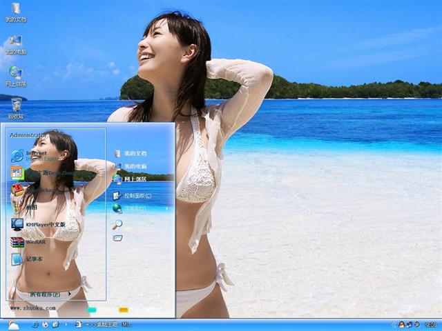The image size is (442, 331).
Task: Click the orange shut down button
Action: click(x=124, y=310)
